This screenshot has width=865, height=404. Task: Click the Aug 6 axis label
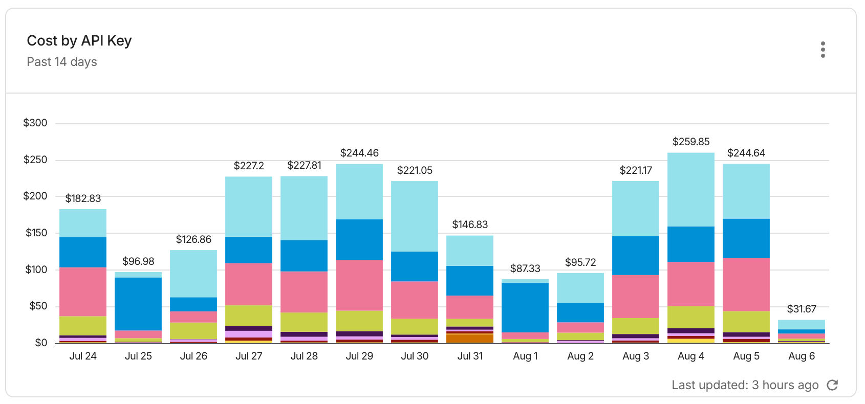pyautogui.click(x=802, y=356)
